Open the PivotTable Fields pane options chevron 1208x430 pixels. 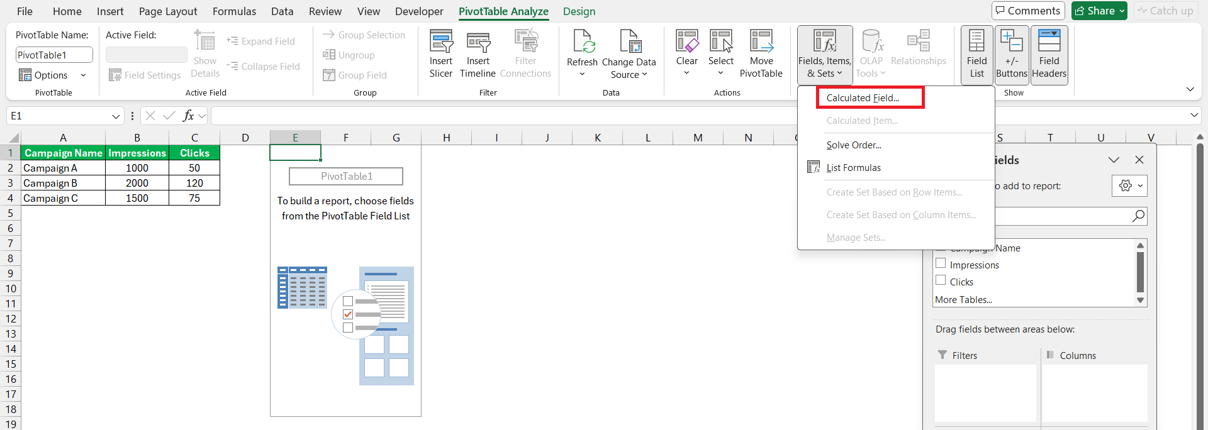(1114, 160)
